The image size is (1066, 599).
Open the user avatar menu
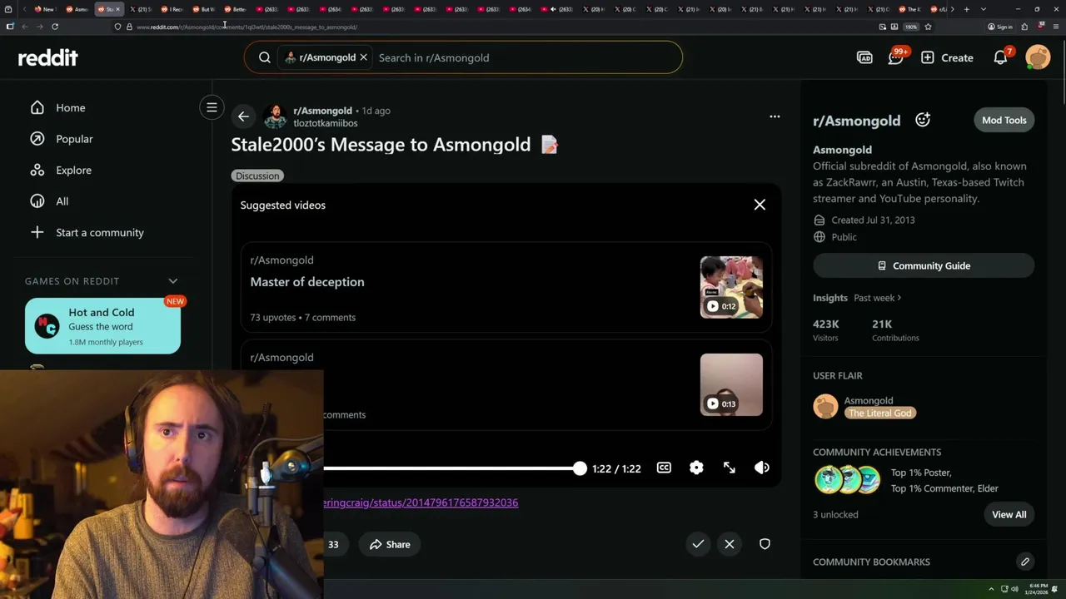(1038, 57)
